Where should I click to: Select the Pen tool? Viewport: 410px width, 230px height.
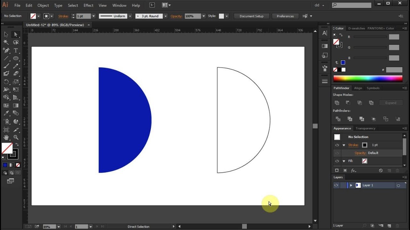pyautogui.click(x=6, y=50)
